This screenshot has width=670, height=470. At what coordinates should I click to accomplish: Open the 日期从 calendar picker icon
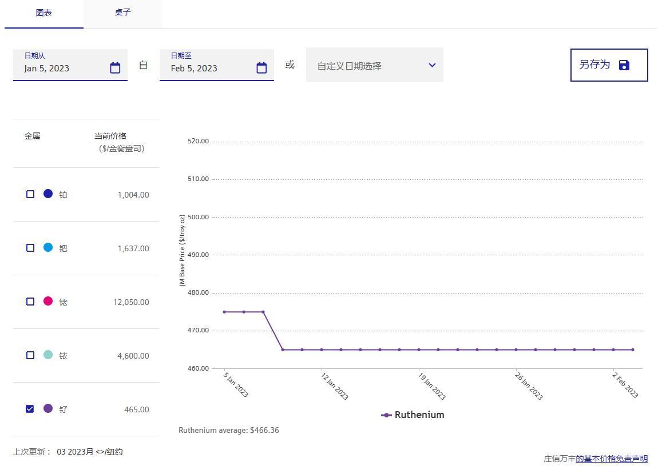115,68
